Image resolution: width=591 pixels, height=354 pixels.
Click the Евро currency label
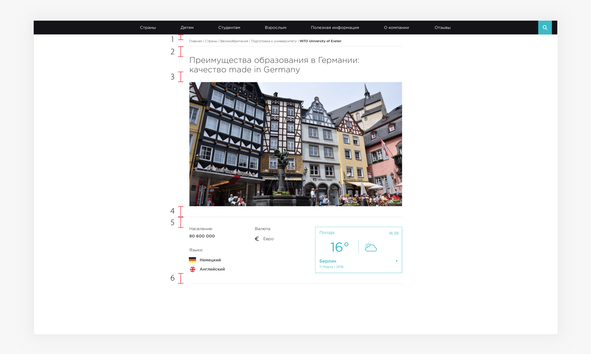pyautogui.click(x=268, y=239)
